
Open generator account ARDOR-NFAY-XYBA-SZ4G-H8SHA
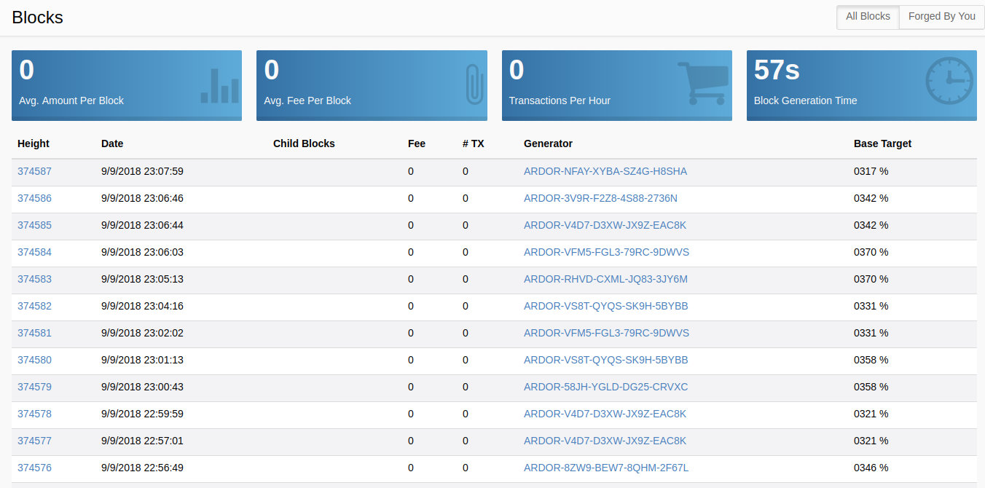pos(605,172)
